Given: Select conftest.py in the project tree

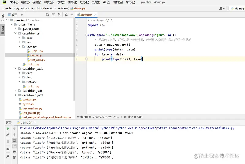Looking at the screenshot, I should 29,100.
